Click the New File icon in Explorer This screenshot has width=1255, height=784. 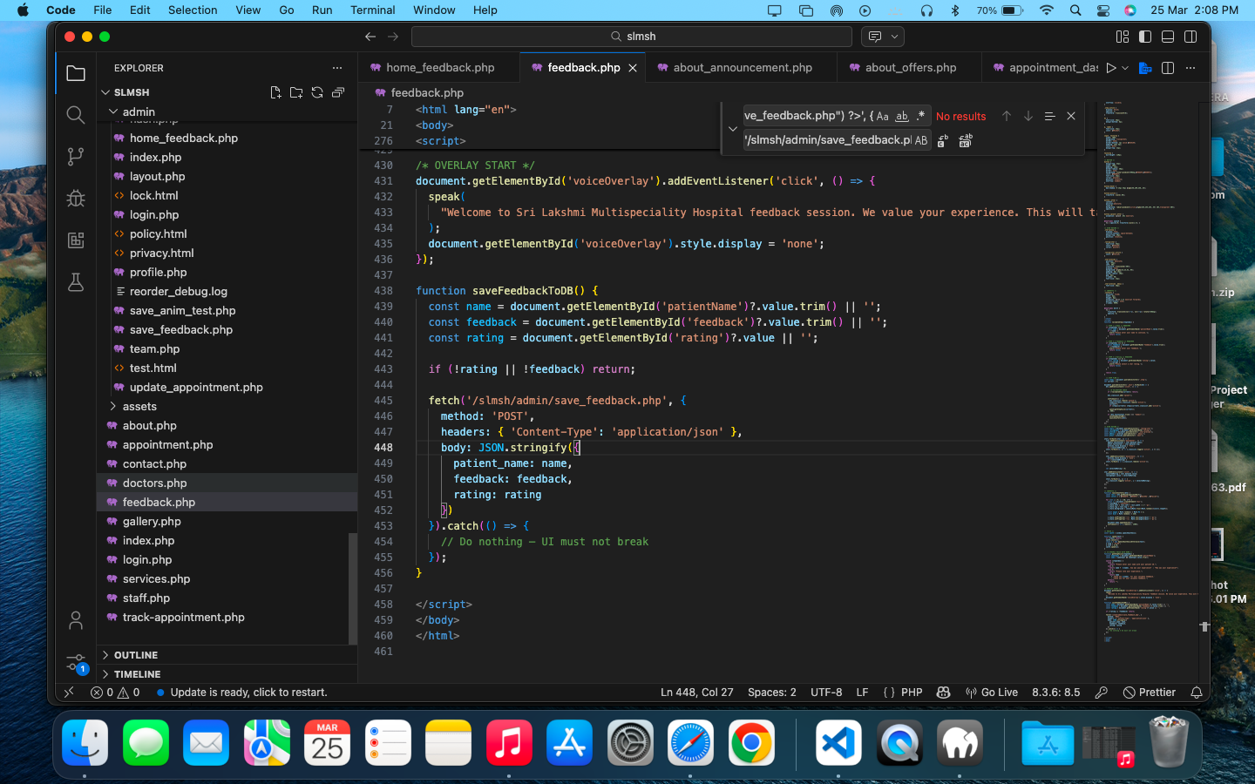[275, 92]
